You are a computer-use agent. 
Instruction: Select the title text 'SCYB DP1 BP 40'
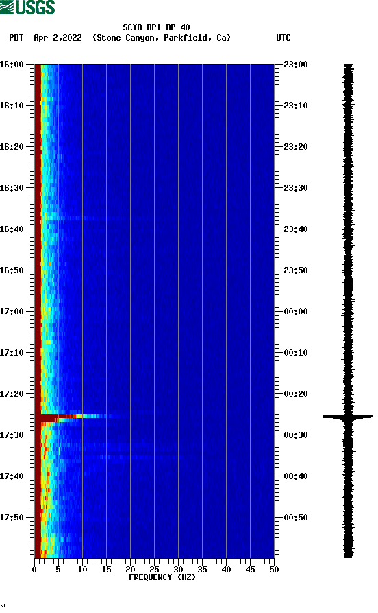click(x=156, y=27)
